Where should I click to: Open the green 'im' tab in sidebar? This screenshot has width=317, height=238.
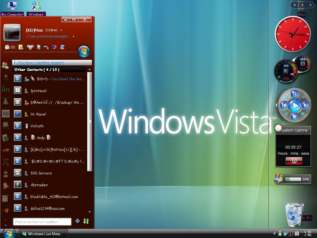6,89
